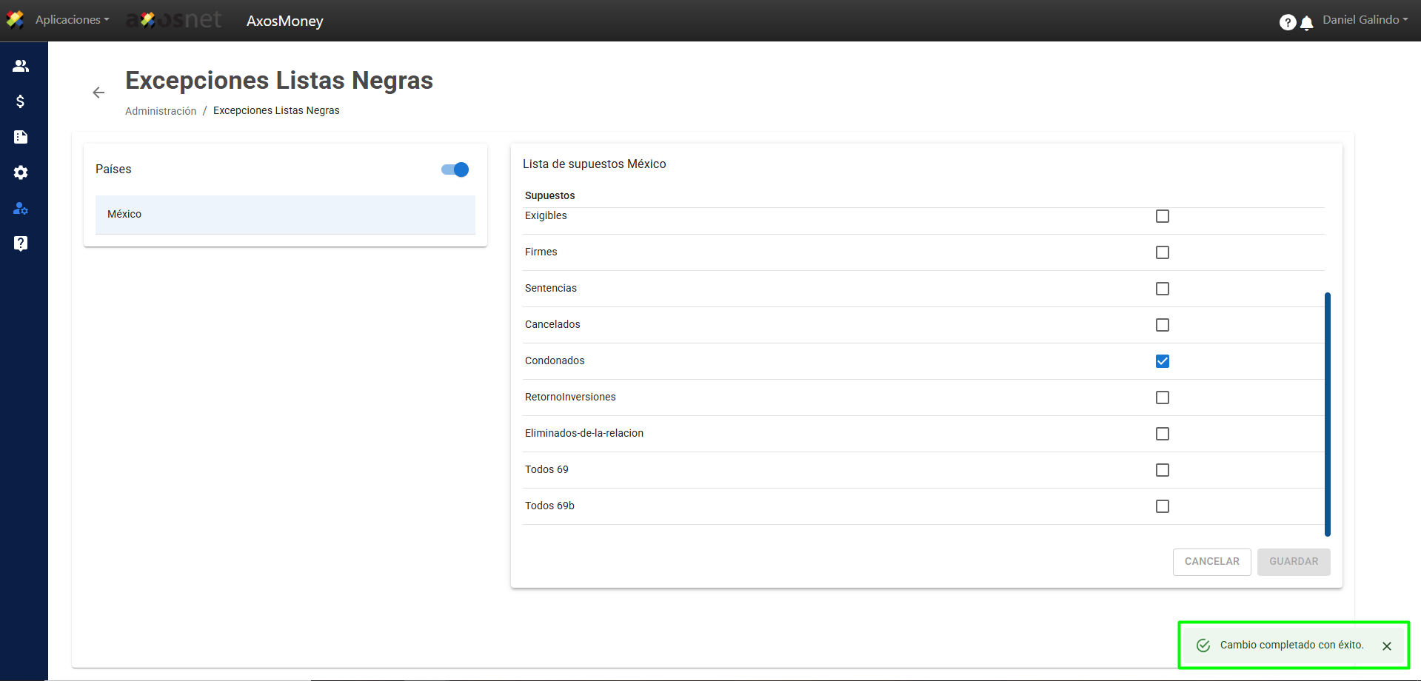The height and width of the screenshot is (681, 1421).
Task: Open the settings gear in sidebar
Action: tap(21, 172)
